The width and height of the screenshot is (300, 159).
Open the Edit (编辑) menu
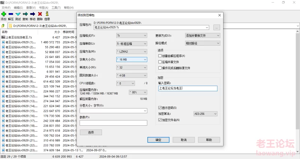point(18,7)
